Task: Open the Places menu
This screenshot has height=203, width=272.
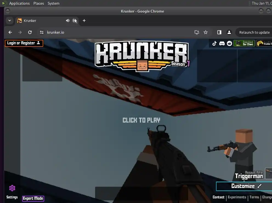Action: pyautogui.click(x=38, y=3)
